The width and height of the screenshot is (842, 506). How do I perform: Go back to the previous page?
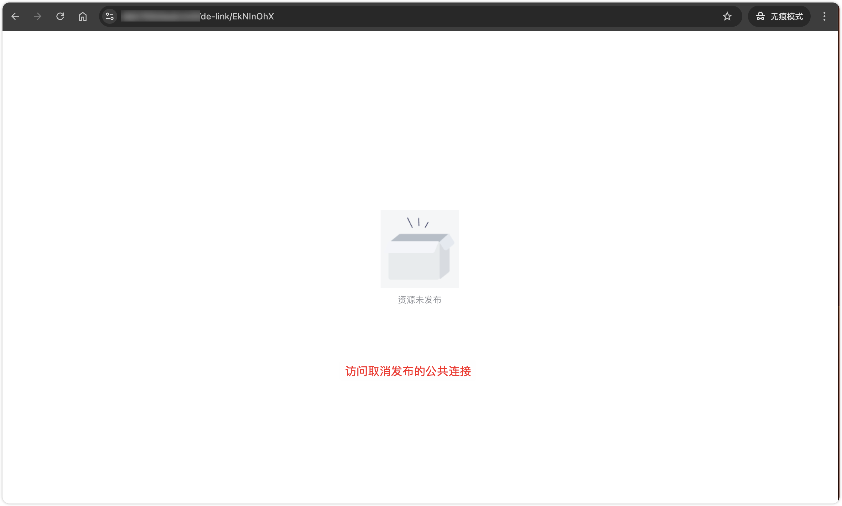[15, 16]
